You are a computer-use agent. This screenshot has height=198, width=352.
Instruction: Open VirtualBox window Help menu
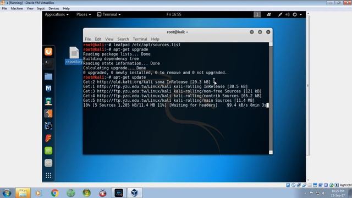[66, 9]
